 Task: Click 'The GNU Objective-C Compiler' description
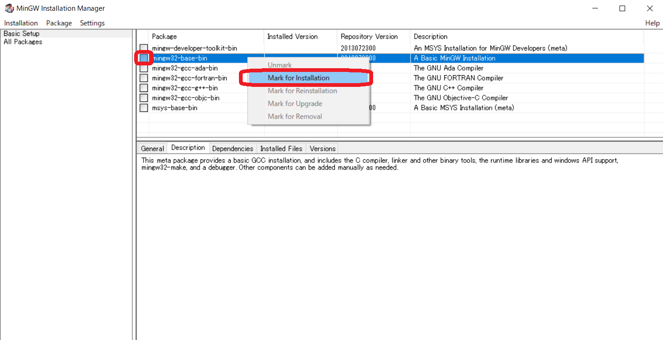461,98
